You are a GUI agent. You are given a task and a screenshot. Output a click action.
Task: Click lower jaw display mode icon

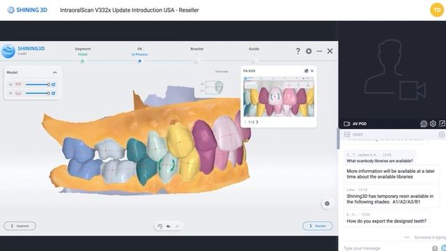[x=54, y=93]
